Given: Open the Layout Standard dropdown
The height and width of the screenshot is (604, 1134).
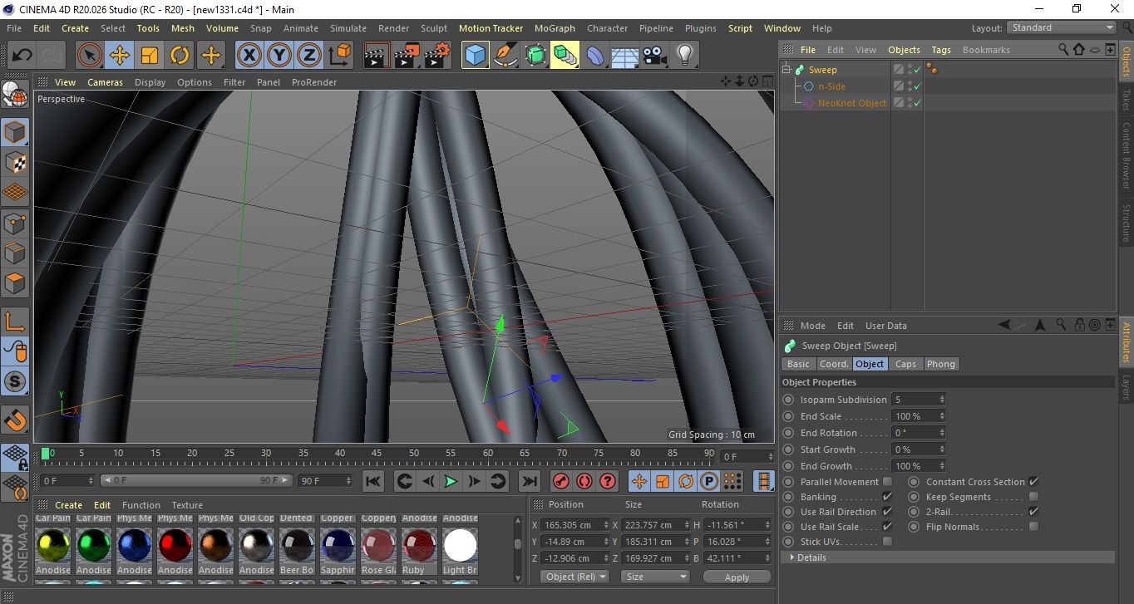Looking at the screenshot, I should 1062,27.
